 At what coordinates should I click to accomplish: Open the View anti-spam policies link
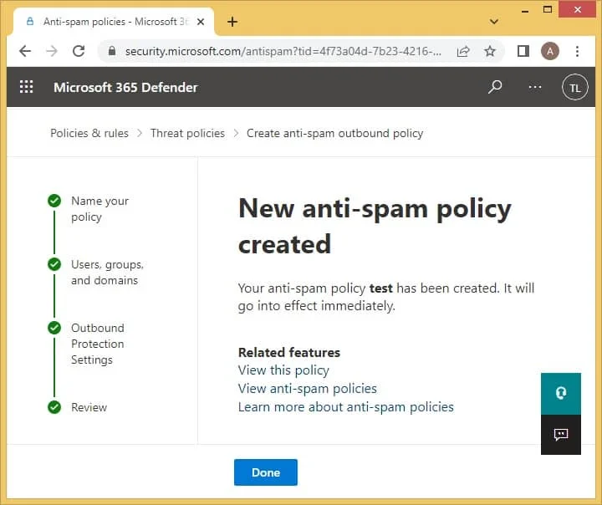tap(307, 388)
